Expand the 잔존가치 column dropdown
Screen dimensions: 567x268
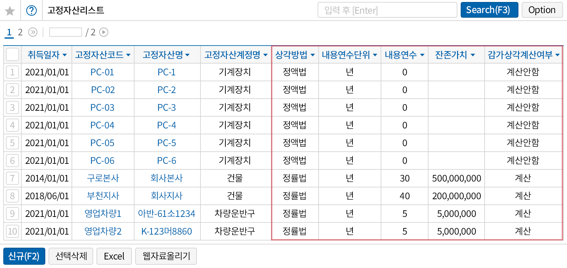pos(472,55)
